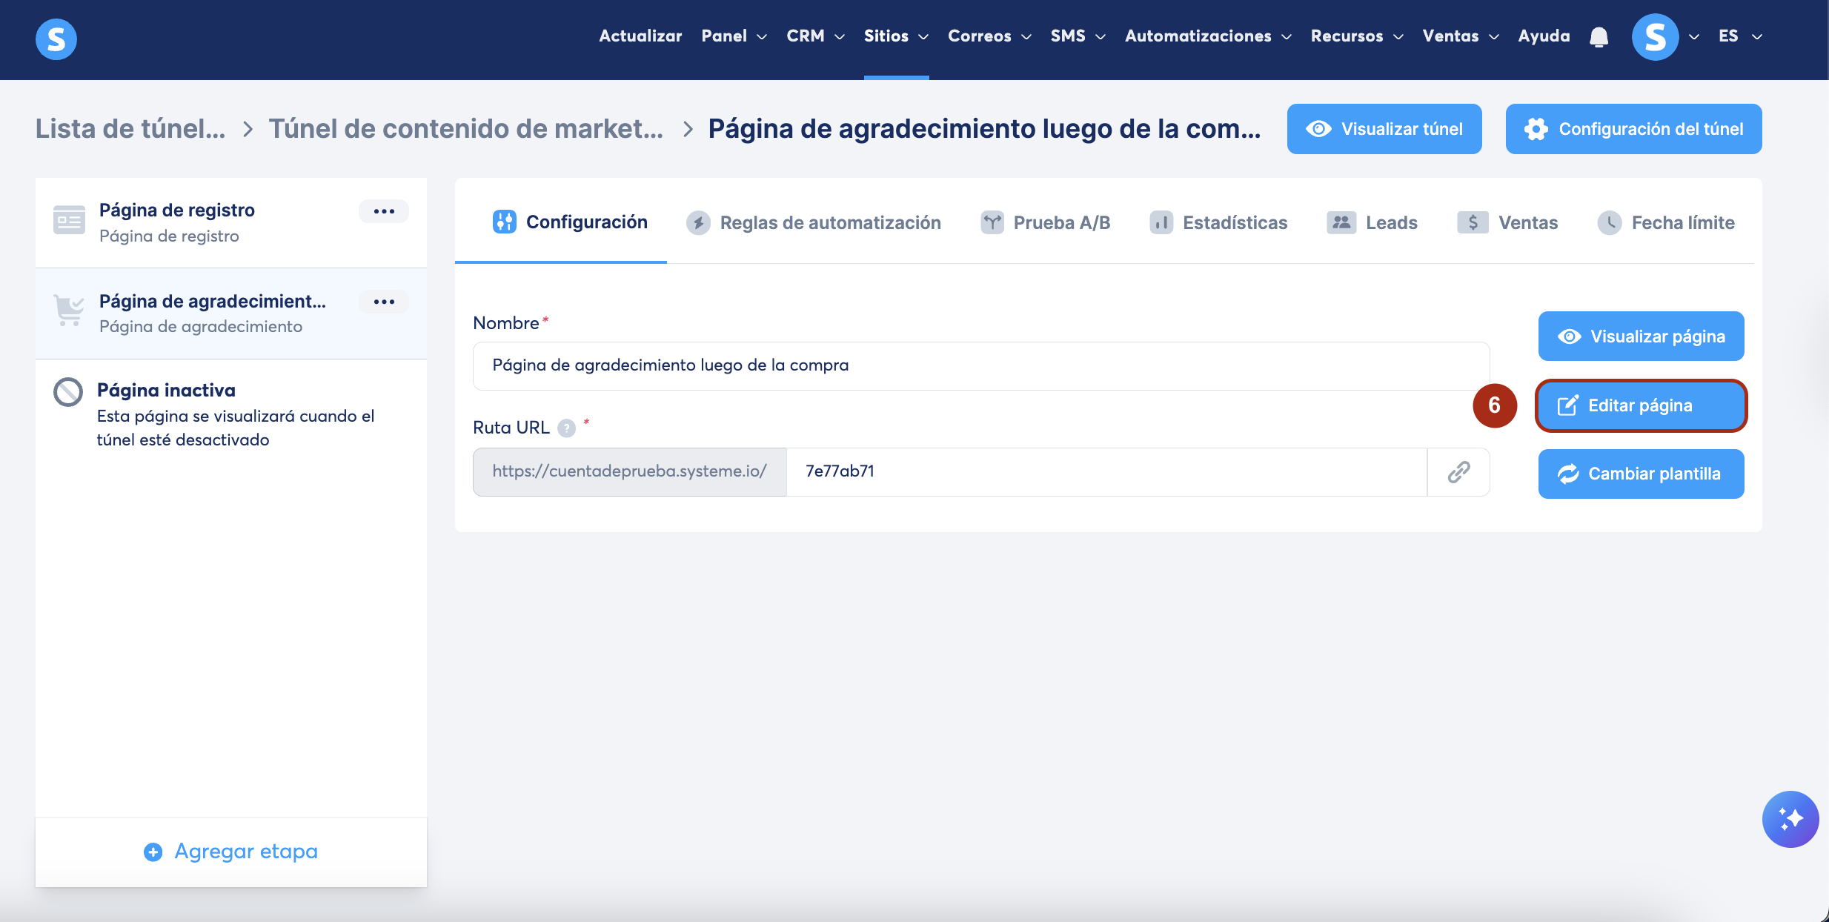Expand the Sitios menu dropdown
1829x922 pixels.
[x=895, y=36]
